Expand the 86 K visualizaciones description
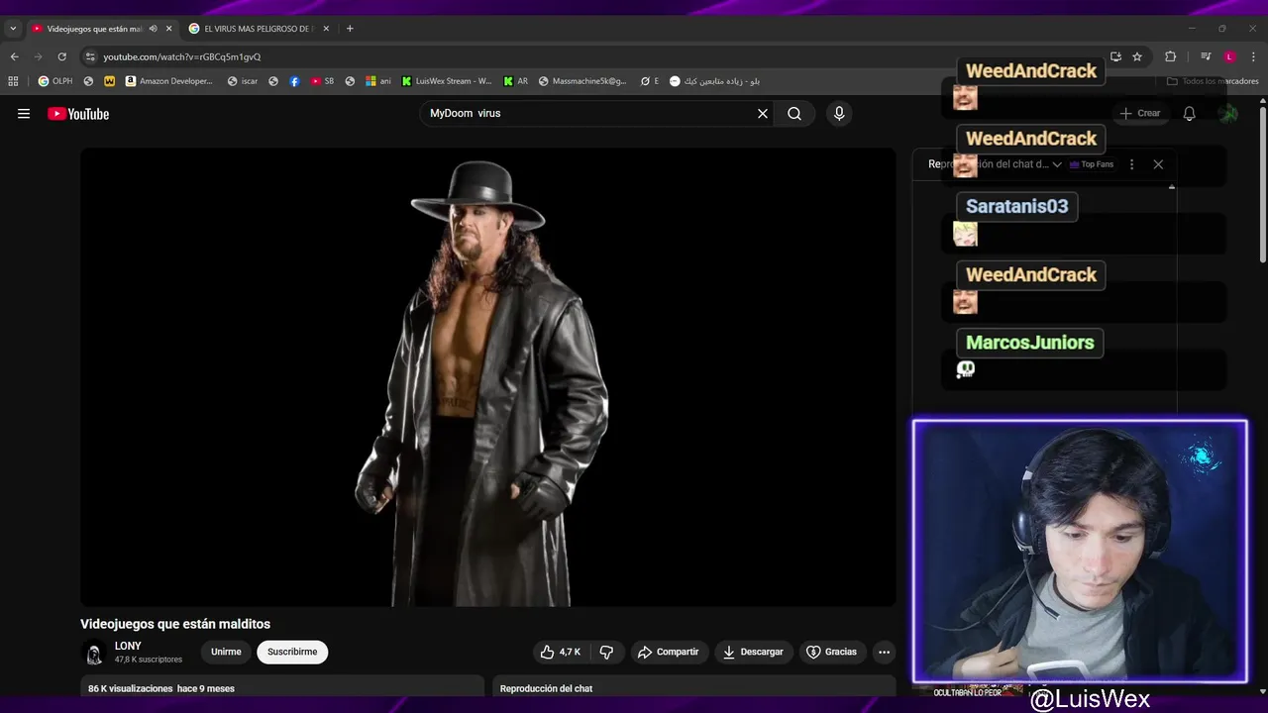1268x713 pixels. 282,688
